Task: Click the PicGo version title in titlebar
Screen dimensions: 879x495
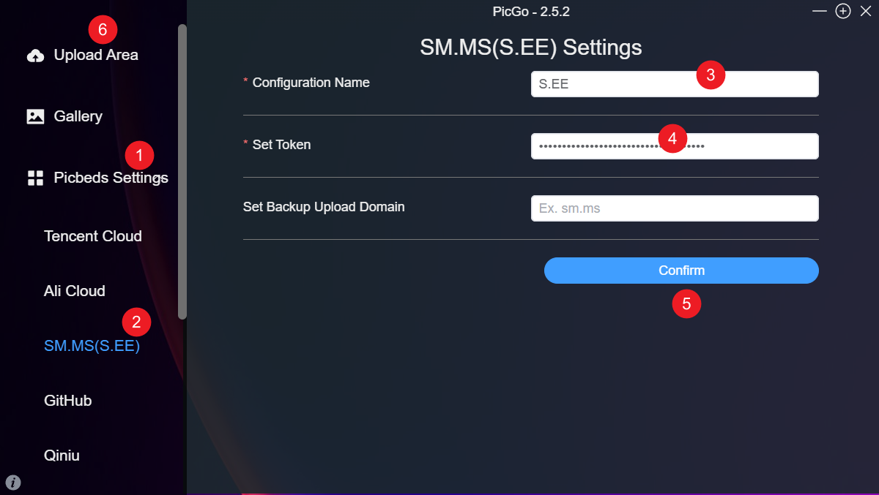Action: [531, 11]
